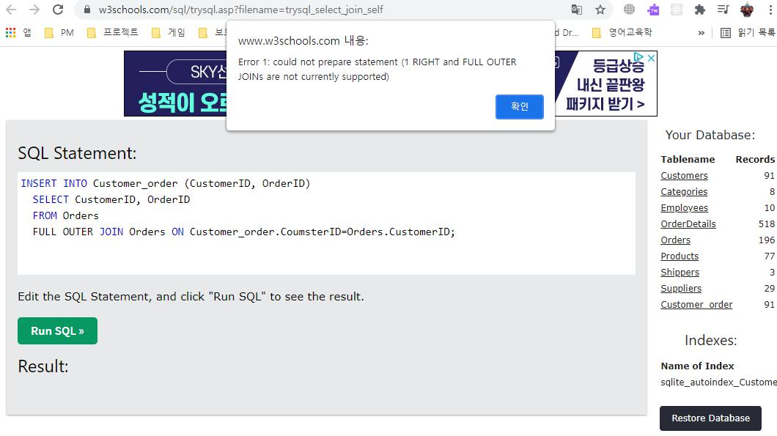Click the globe extension icon

pyautogui.click(x=630, y=10)
